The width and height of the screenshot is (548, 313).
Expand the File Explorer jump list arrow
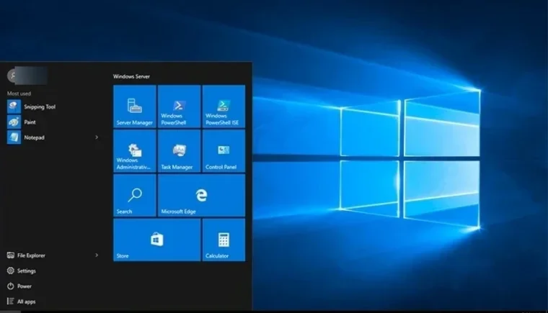[x=97, y=255]
